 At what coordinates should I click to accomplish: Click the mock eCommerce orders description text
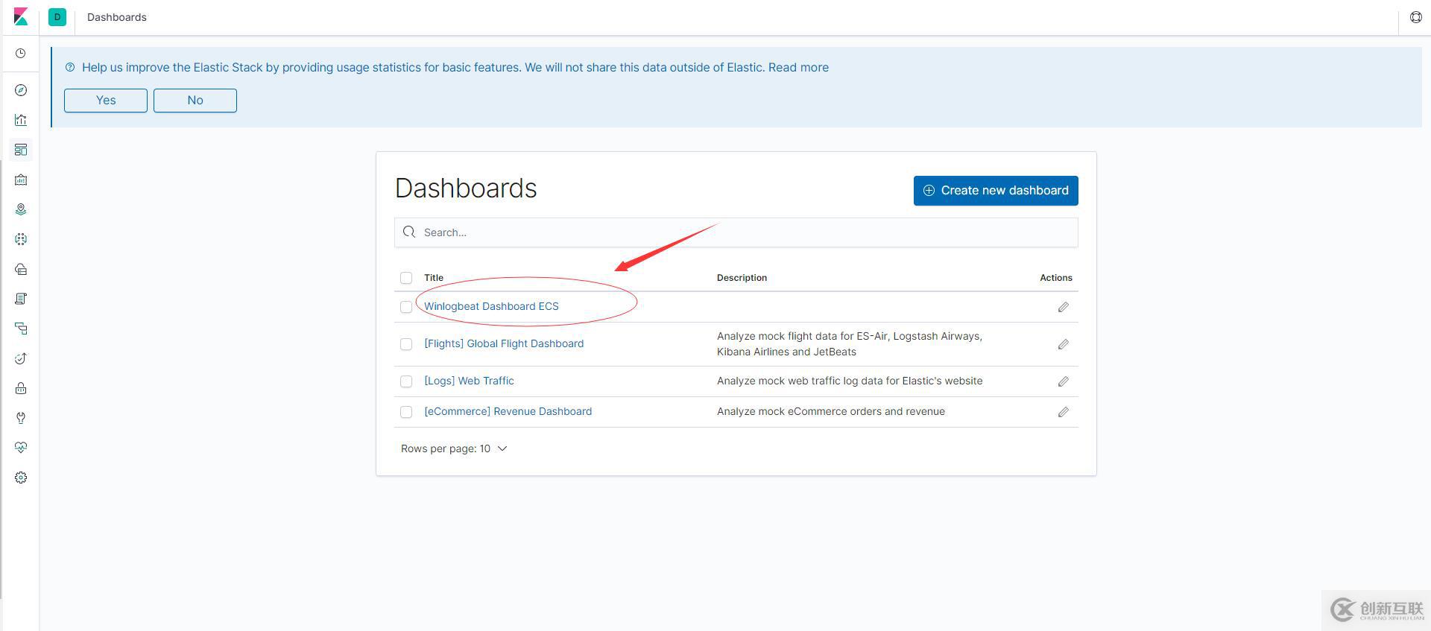(831, 411)
